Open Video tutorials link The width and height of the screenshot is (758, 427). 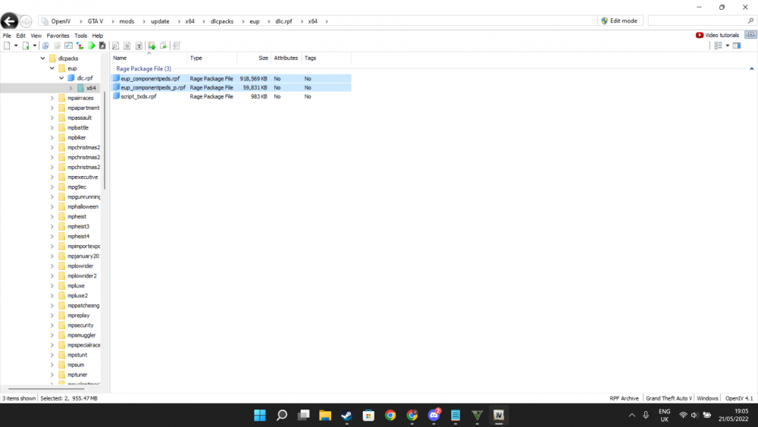(717, 35)
